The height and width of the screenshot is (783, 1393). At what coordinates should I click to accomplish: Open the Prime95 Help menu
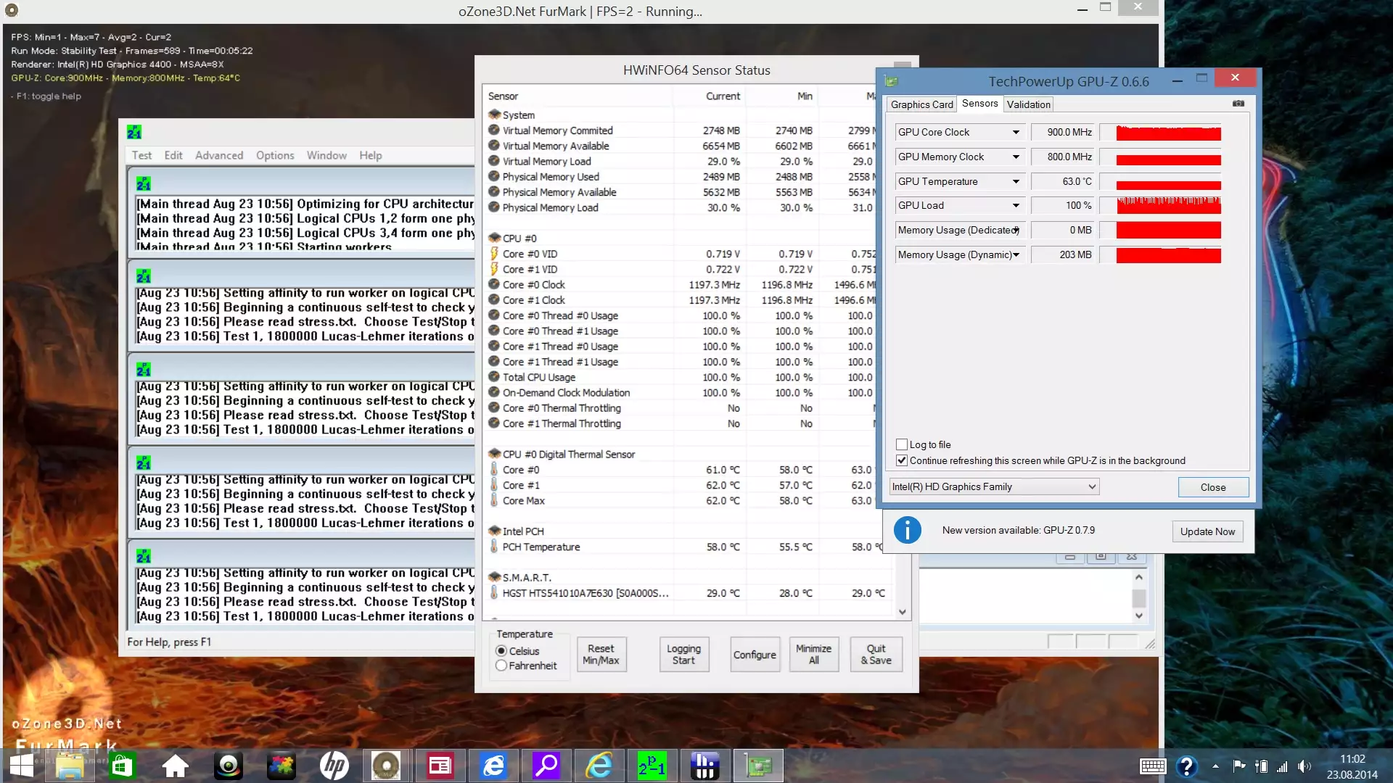point(370,155)
